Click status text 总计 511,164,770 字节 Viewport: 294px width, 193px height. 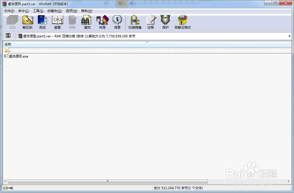pos(178,188)
